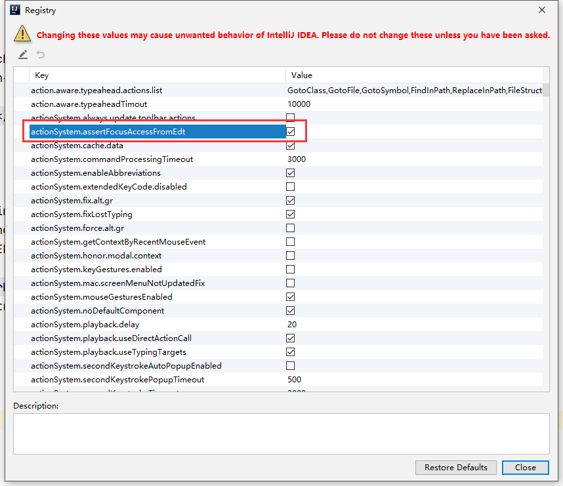Toggle actionSystem.cache.data checkbox
The height and width of the screenshot is (486, 563).
pyautogui.click(x=291, y=146)
